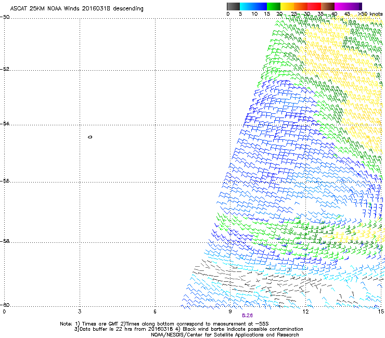Click the note line 'Data buffer is 22 hrs'

[x=188, y=329]
